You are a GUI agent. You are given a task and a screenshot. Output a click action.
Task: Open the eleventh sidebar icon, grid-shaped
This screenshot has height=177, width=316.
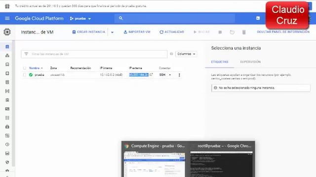(7, 136)
